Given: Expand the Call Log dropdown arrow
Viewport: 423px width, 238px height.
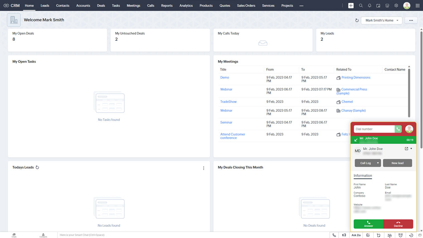Looking at the screenshot, I should tap(378, 163).
